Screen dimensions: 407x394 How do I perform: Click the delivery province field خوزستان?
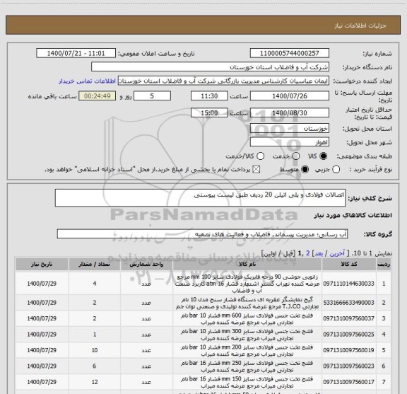pos(290,129)
